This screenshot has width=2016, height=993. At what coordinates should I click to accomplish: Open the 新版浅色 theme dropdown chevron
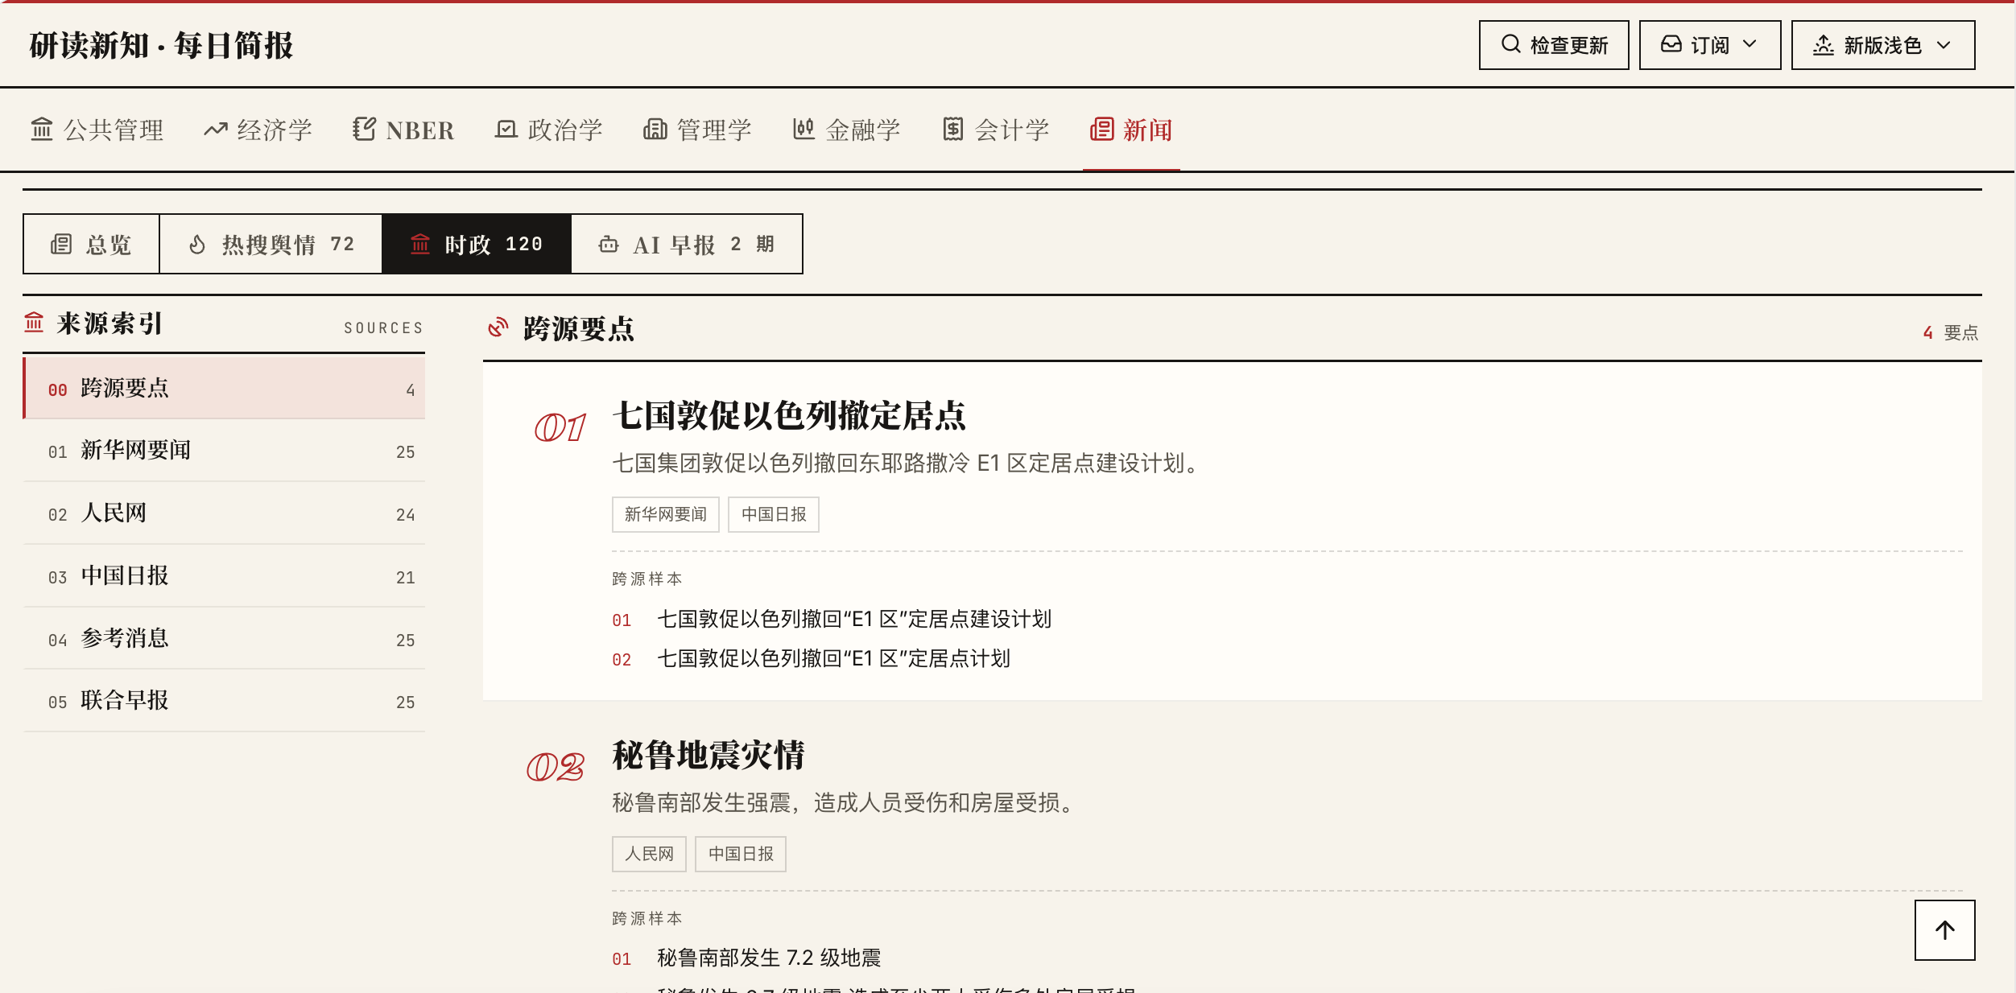(1944, 45)
